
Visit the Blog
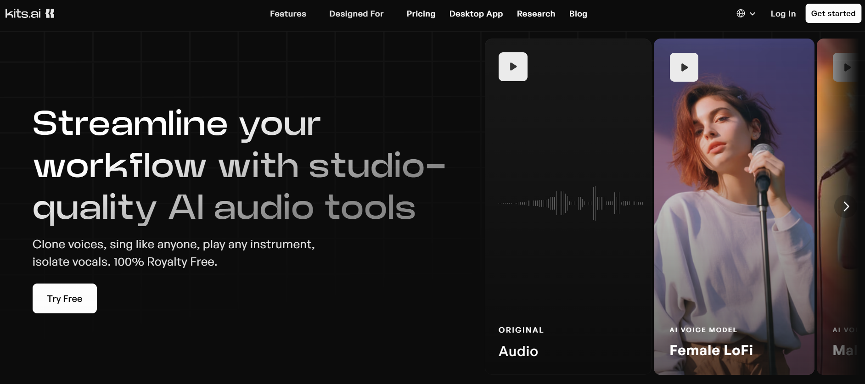point(578,14)
